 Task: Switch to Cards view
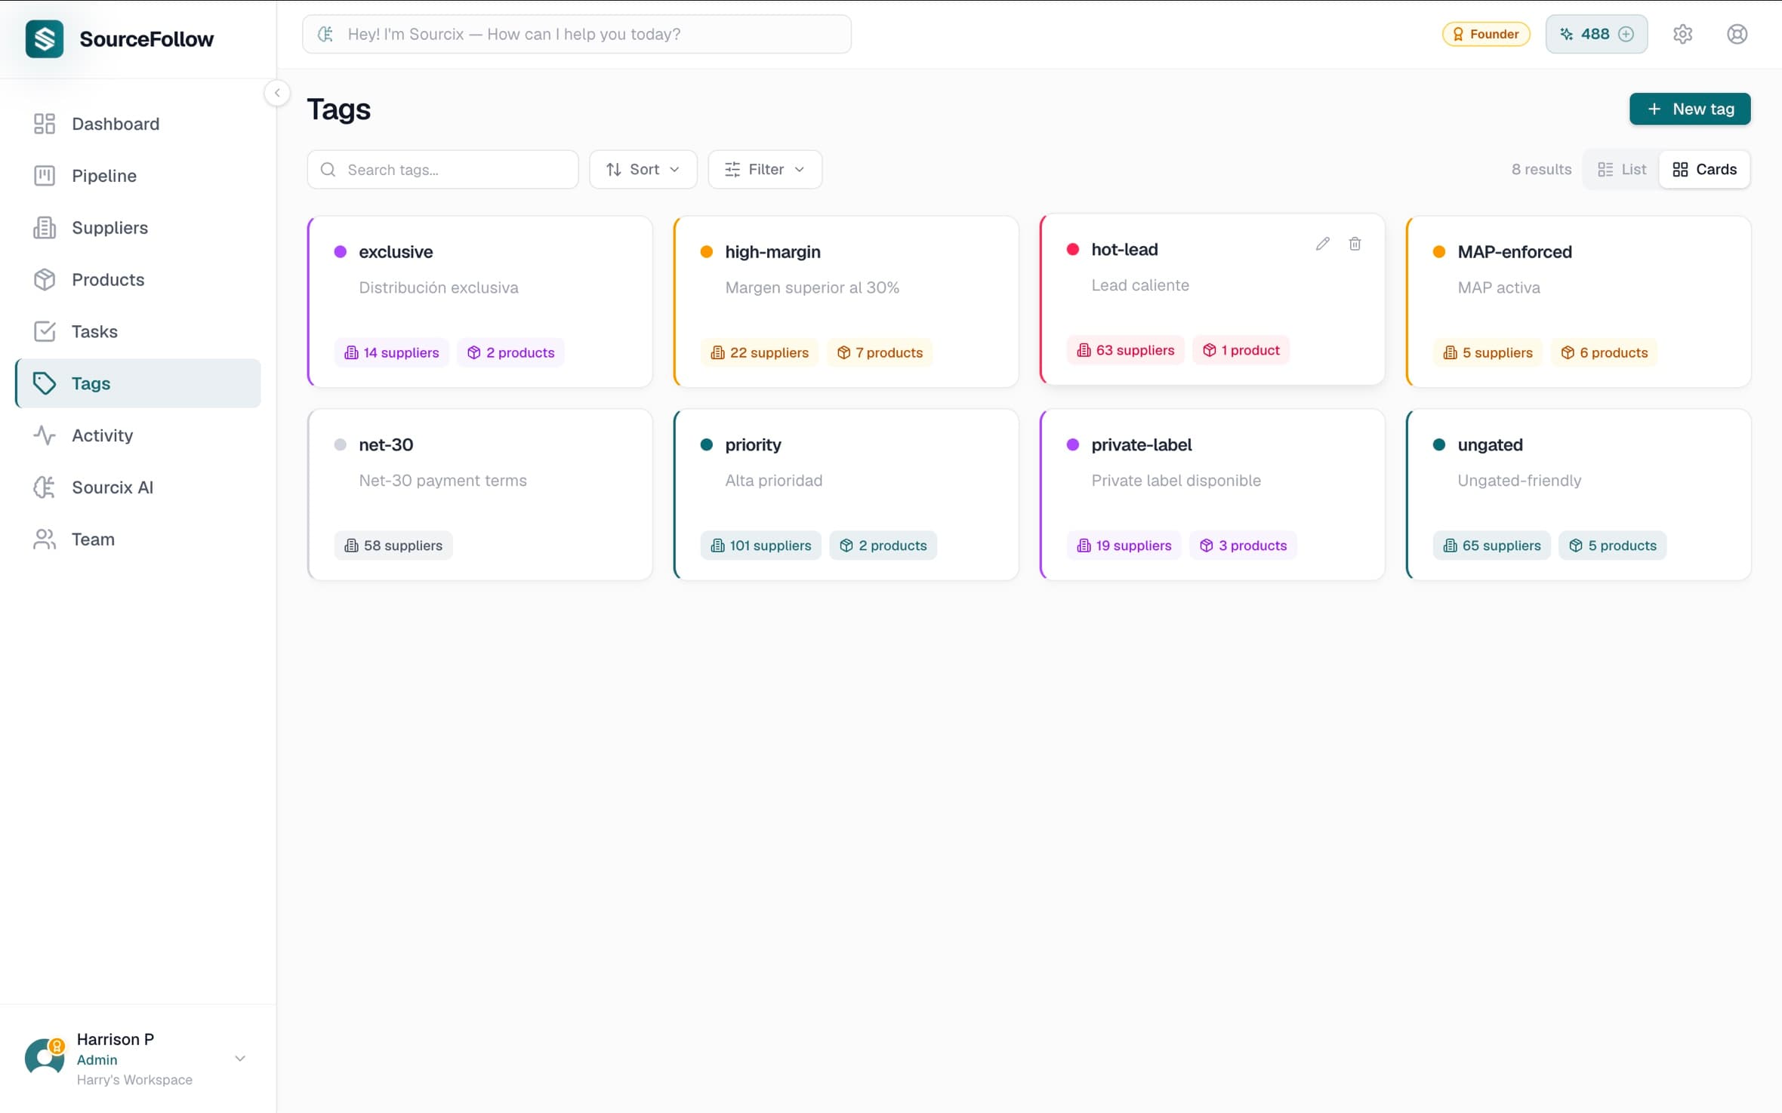tap(1704, 169)
